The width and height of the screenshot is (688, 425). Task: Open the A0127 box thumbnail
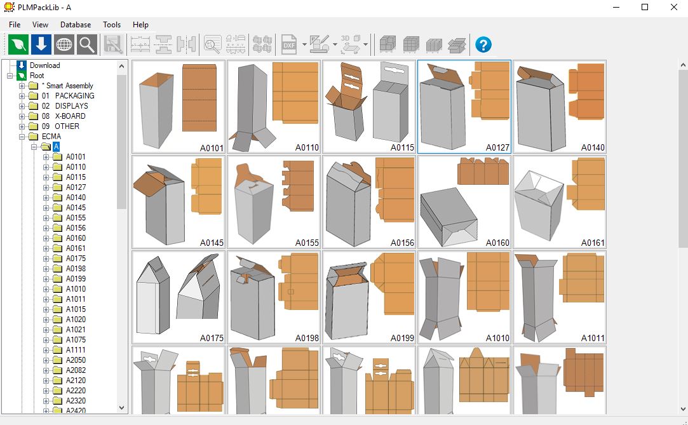(464, 107)
